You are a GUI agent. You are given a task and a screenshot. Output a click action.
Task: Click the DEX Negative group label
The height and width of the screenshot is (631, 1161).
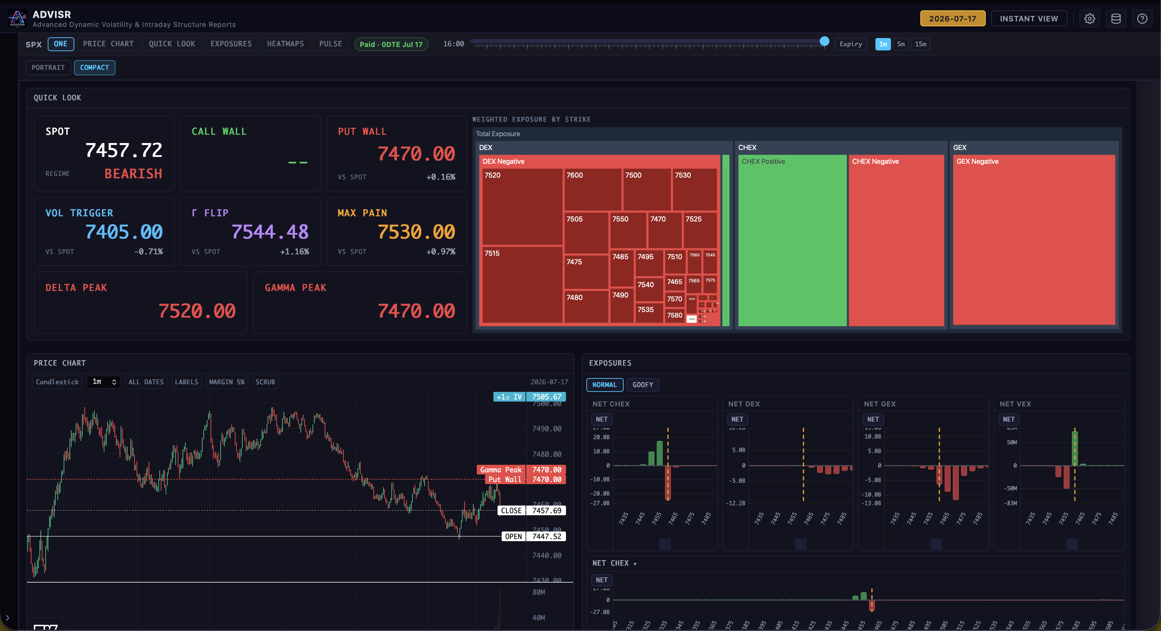(x=503, y=161)
